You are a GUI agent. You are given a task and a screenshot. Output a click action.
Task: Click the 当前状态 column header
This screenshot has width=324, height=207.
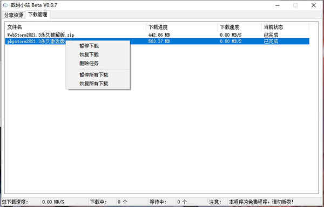[x=273, y=27]
